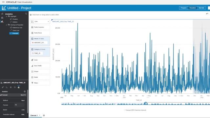Click the Forecast 95% Prediction Interval legend
This screenshot has height=118, width=210.
(135, 110)
